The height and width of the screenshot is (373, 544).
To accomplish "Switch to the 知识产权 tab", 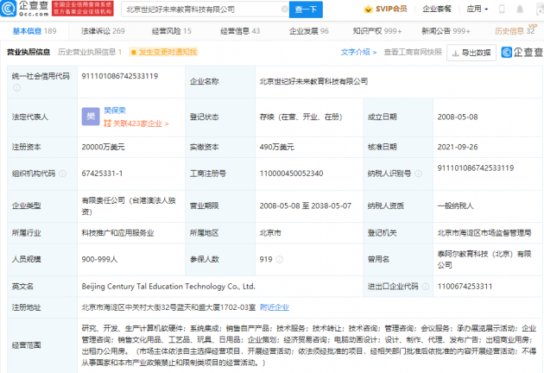I will [370, 30].
